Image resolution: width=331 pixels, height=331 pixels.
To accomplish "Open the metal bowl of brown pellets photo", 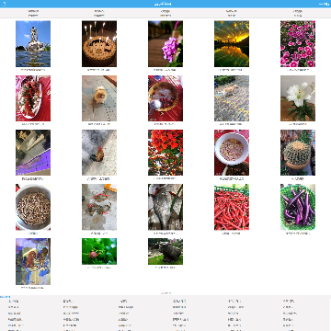I will (33, 207).
